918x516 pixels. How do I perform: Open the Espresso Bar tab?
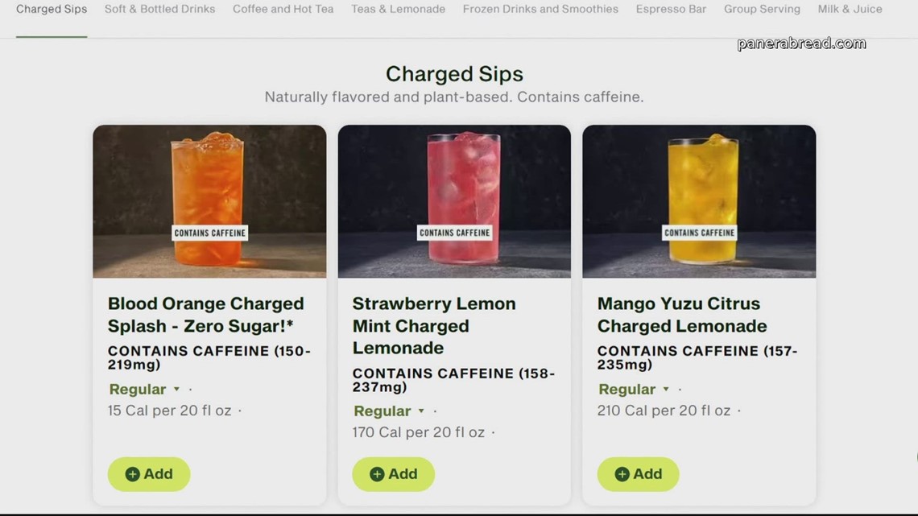[x=671, y=10]
